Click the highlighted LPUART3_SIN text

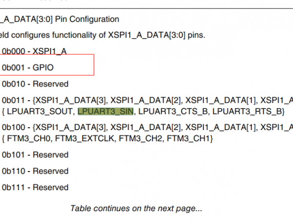[106, 111]
